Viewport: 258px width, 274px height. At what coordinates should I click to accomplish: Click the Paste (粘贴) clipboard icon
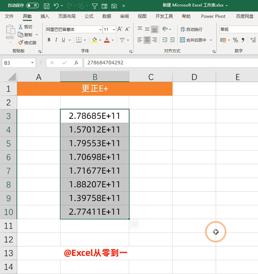point(10,30)
